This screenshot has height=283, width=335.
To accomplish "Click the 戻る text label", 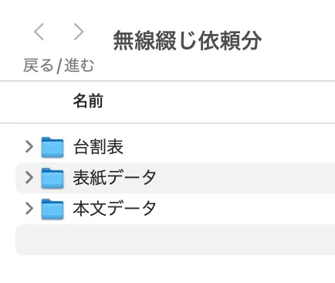I will [x=39, y=65].
